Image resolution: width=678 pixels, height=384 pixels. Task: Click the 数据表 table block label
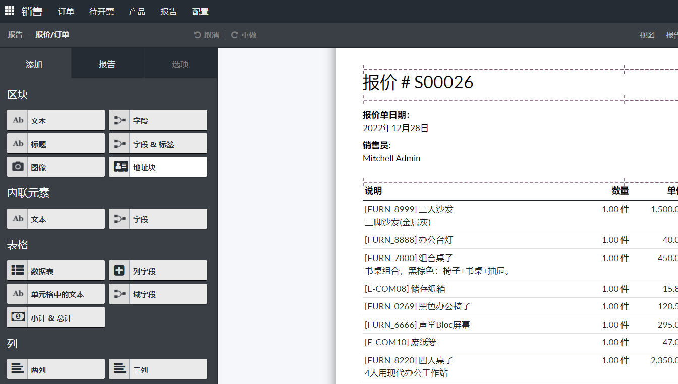tap(42, 271)
